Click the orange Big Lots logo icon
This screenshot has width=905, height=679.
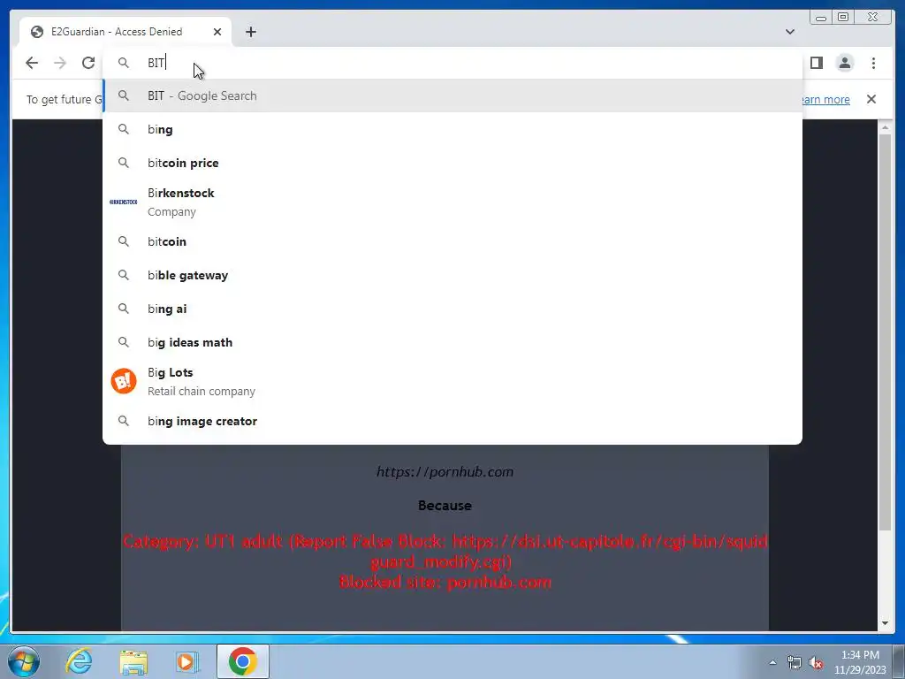coord(124,381)
